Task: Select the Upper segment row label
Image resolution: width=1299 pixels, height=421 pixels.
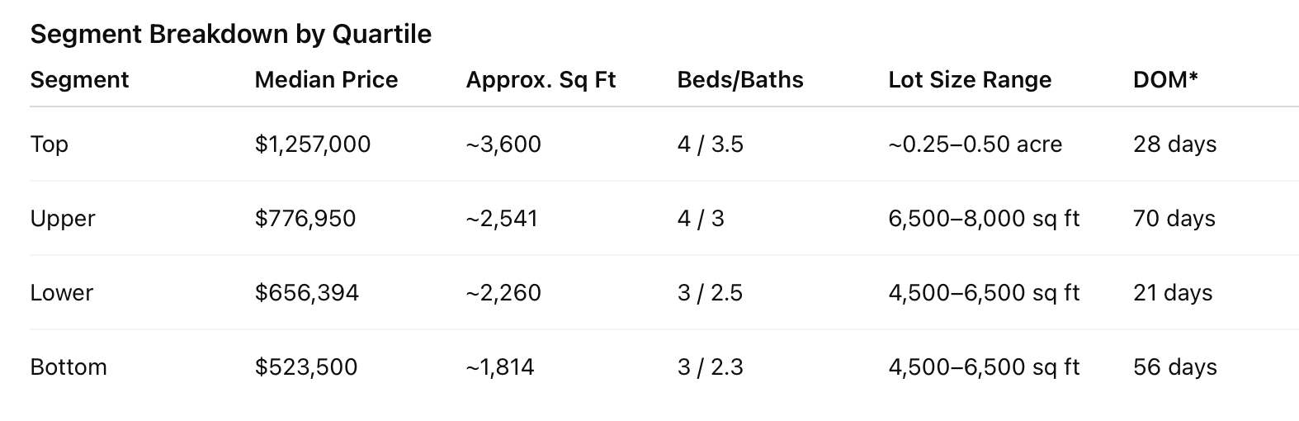Action: pos(63,219)
